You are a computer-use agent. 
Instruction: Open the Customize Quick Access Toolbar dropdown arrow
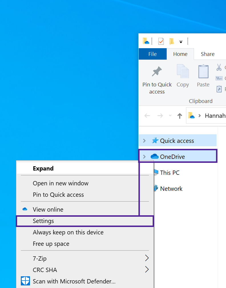pos(181,42)
